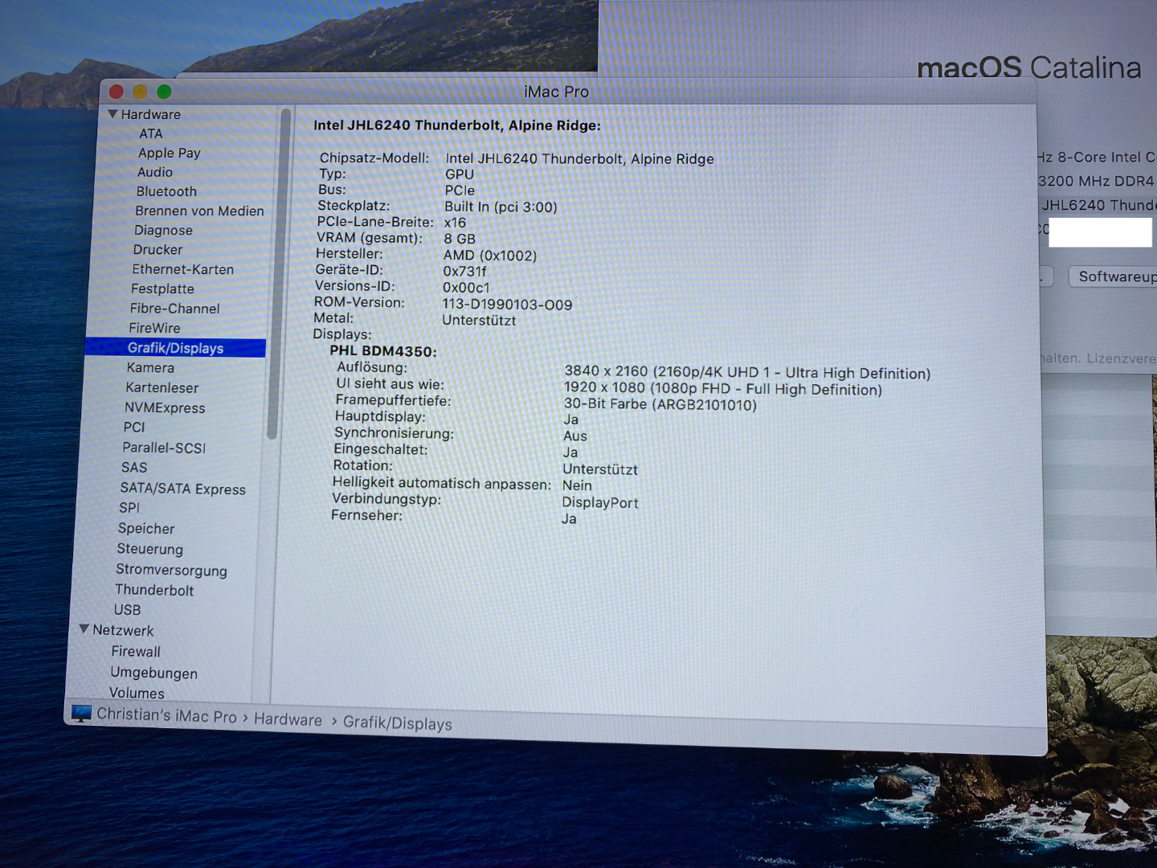Select PCI in the sidebar
This screenshot has height=868, width=1157.
tap(134, 427)
